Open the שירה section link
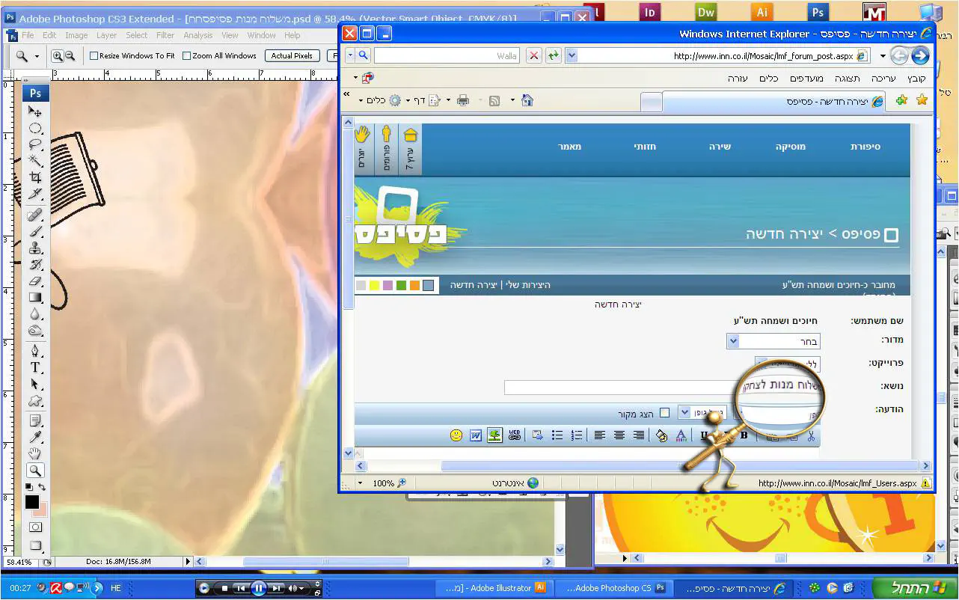 pos(720,147)
